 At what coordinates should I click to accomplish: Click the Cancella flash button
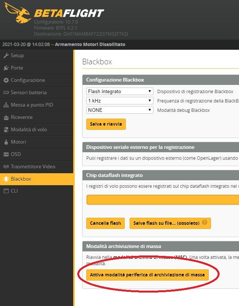coord(105,223)
